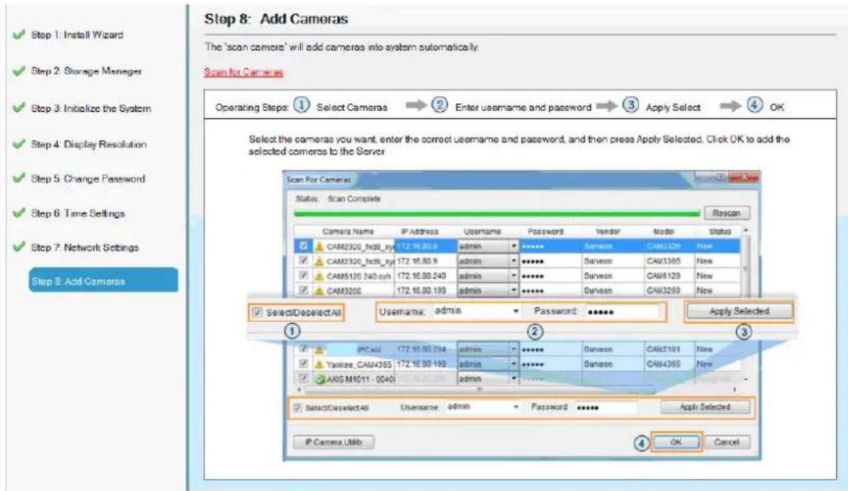Toggle Select/Deselect All in dialog's bottom bar
Viewport: 848px width, 491px height.
(x=297, y=407)
